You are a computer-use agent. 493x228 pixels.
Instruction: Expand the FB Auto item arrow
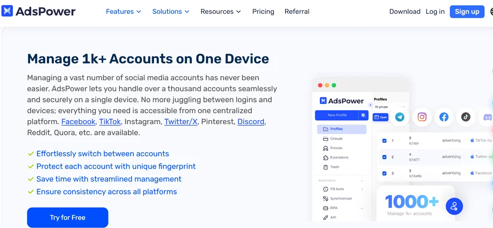(362, 189)
